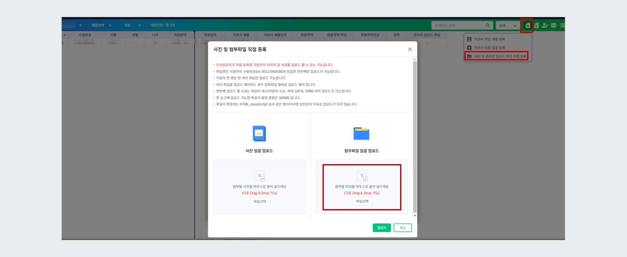Click the 관리자 업로드 파일 column header
Screen dimensions: 627x257
tap(427, 35)
